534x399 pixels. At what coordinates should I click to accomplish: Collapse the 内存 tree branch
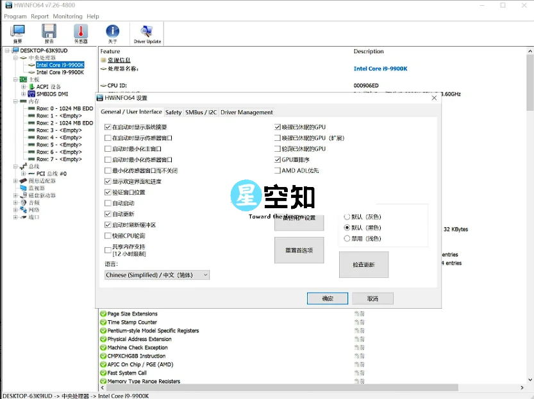tap(14, 101)
